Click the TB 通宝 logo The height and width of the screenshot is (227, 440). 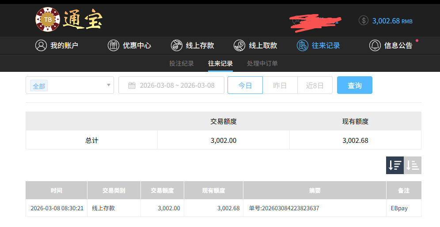(x=68, y=19)
